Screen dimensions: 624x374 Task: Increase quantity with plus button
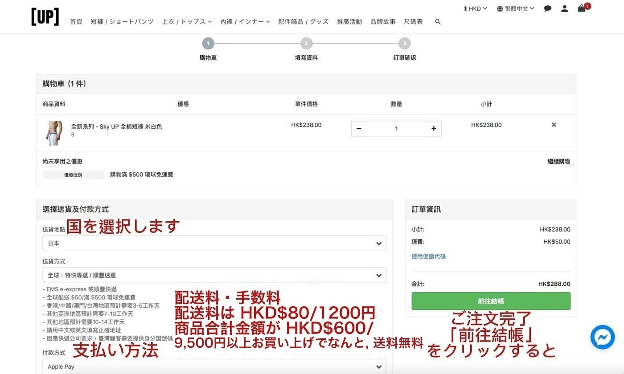coord(433,129)
